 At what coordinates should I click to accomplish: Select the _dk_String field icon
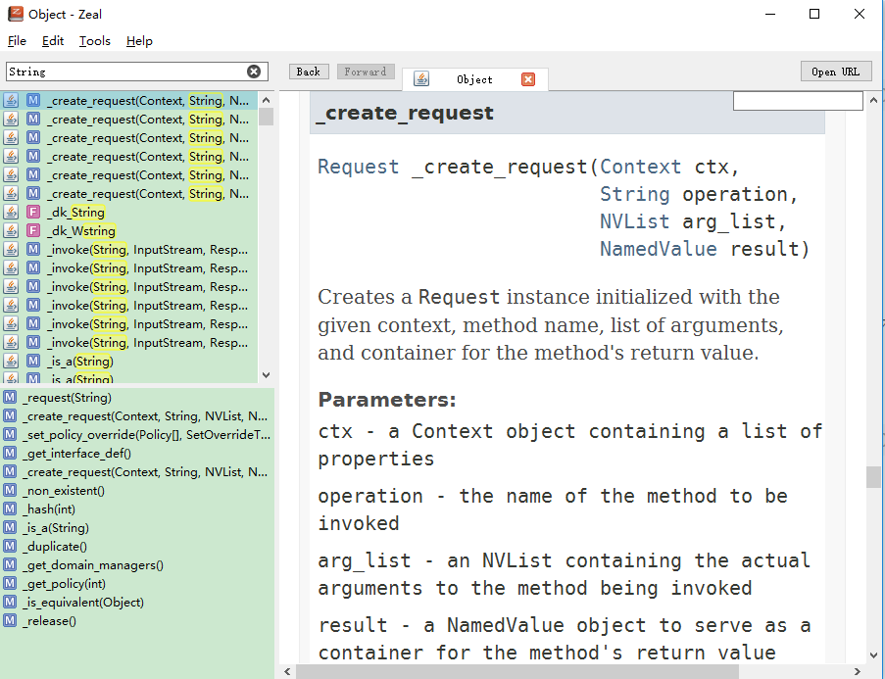[x=33, y=213]
